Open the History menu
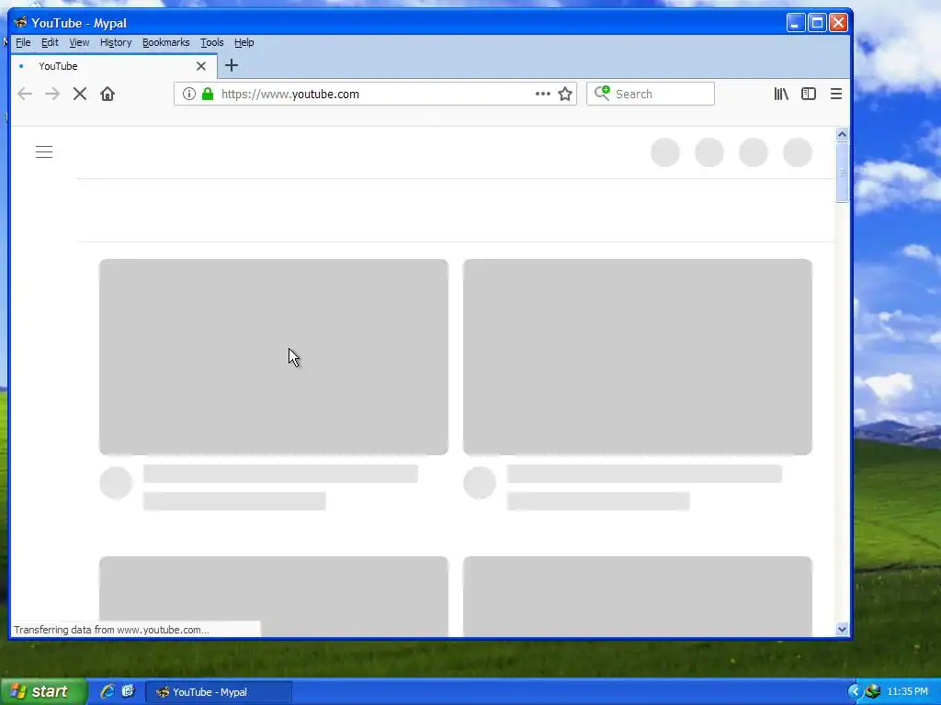Screen dimensions: 941x705 [116, 42]
